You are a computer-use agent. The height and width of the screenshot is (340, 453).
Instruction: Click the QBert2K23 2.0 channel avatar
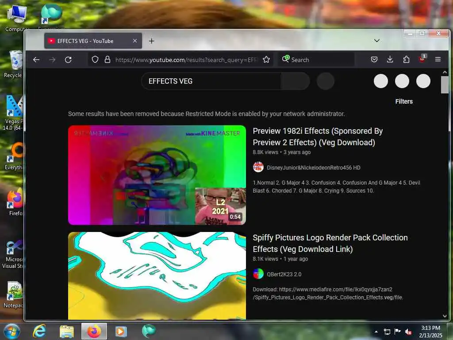pyautogui.click(x=258, y=274)
